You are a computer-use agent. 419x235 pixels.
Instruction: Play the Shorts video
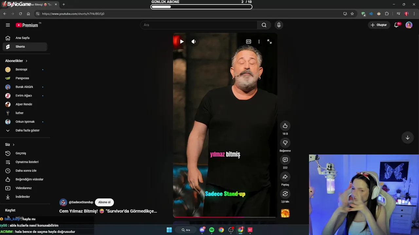pos(182,41)
